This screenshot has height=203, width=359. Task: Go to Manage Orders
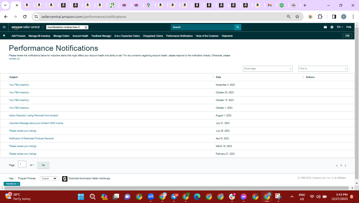coord(61,36)
